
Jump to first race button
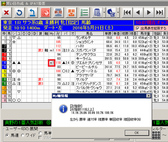point(127,12)
